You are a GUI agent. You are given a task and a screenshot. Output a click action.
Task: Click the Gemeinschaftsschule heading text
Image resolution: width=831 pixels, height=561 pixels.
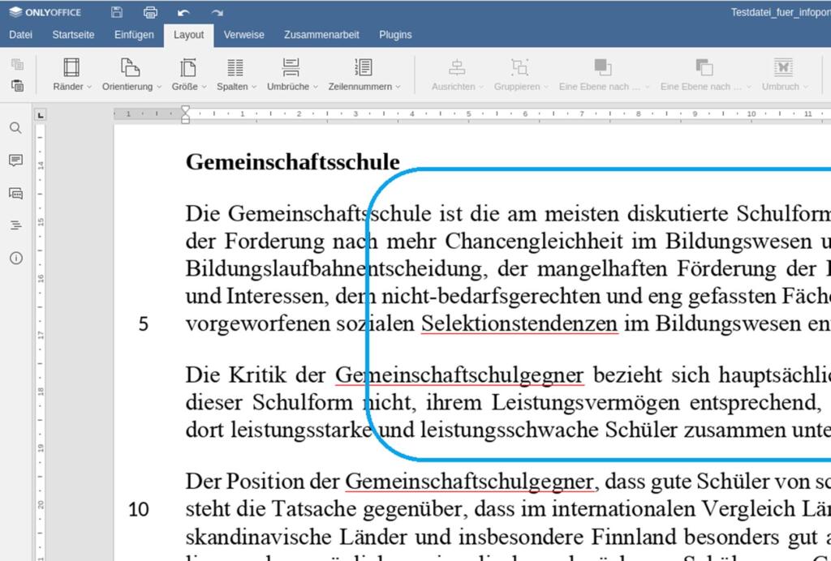pos(292,162)
